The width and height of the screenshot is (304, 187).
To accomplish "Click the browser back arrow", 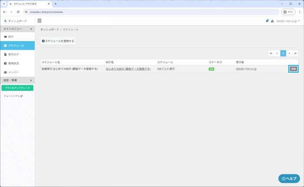I will click(4, 12).
